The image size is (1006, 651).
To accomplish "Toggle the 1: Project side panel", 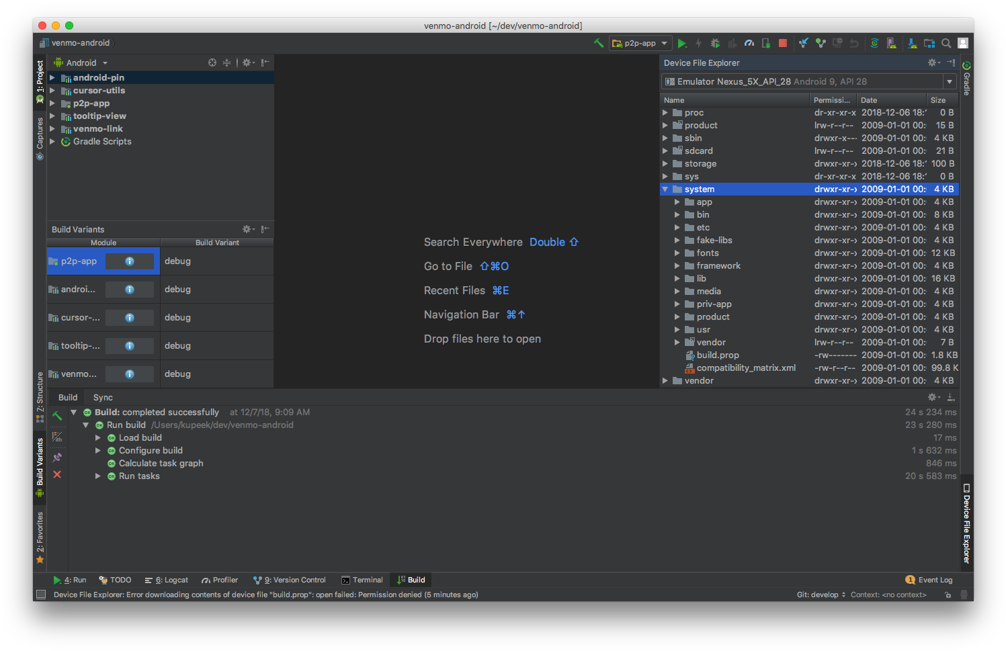I will pos(40,81).
